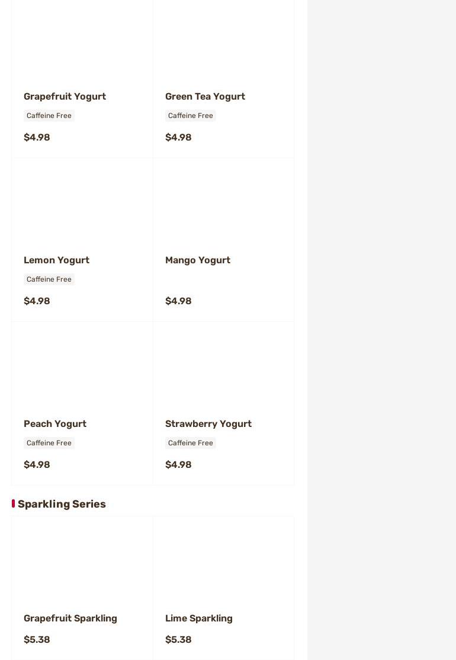Viewport: 456px width, 660px height.
Task: Select the Green Tea Yogurt drink
Action: [x=205, y=96]
